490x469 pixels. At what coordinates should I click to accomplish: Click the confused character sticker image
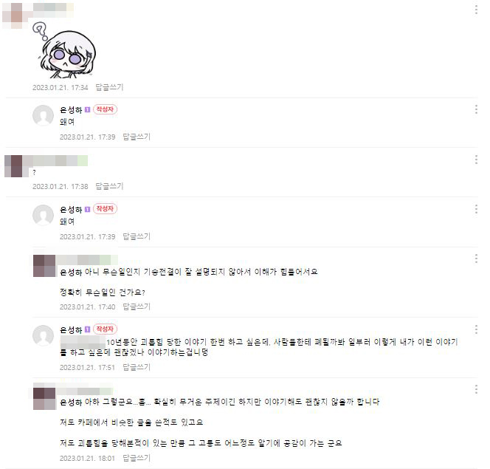click(66, 51)
